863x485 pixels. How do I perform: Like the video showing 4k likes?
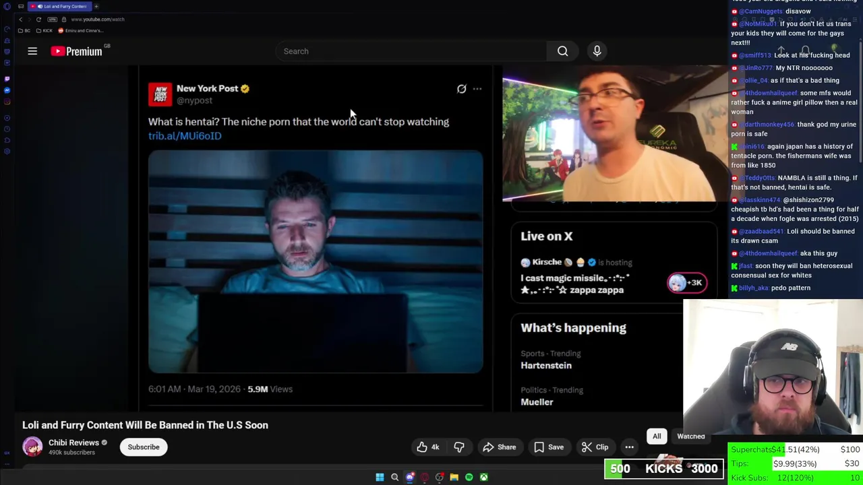point(427,447)
